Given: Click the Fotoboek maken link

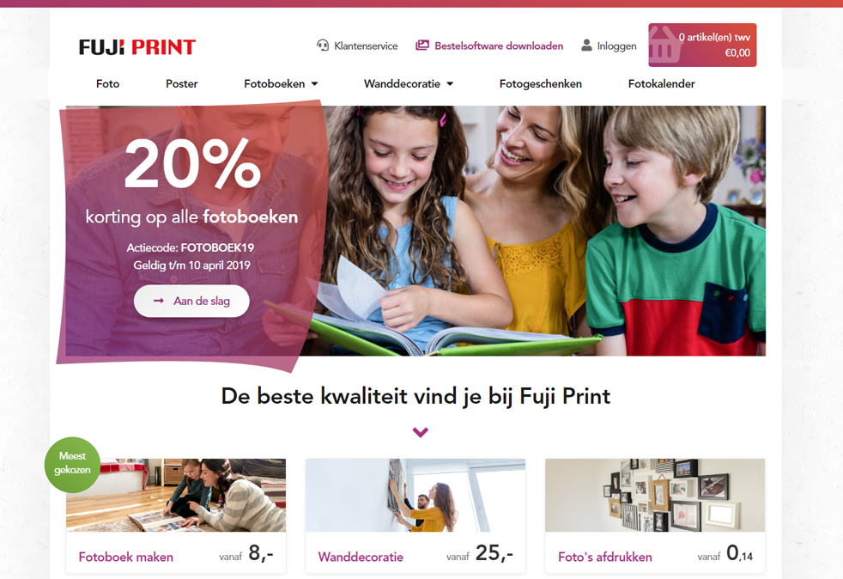Looking at the screenshot, I should (x=126, y=557).
